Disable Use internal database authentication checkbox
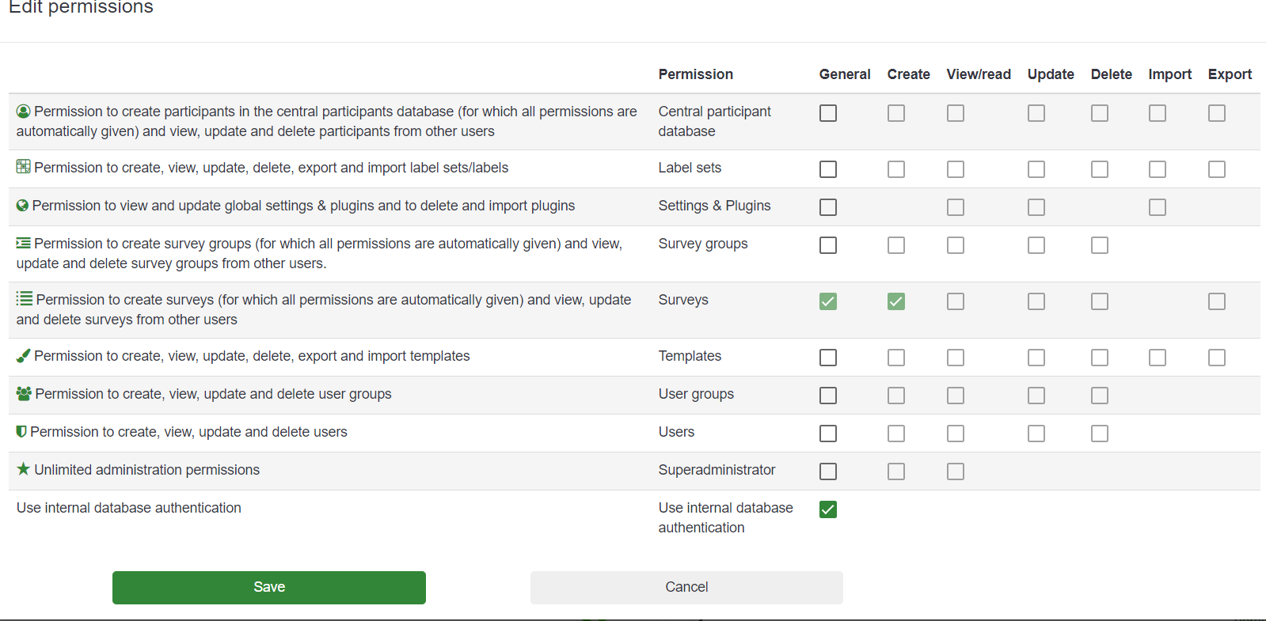Viewport: 1266px width, 621px height. click(828, 509)
